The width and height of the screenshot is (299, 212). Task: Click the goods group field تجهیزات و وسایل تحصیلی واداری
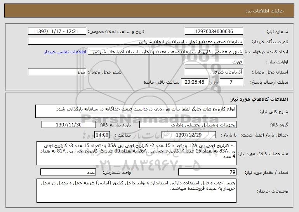188,125
